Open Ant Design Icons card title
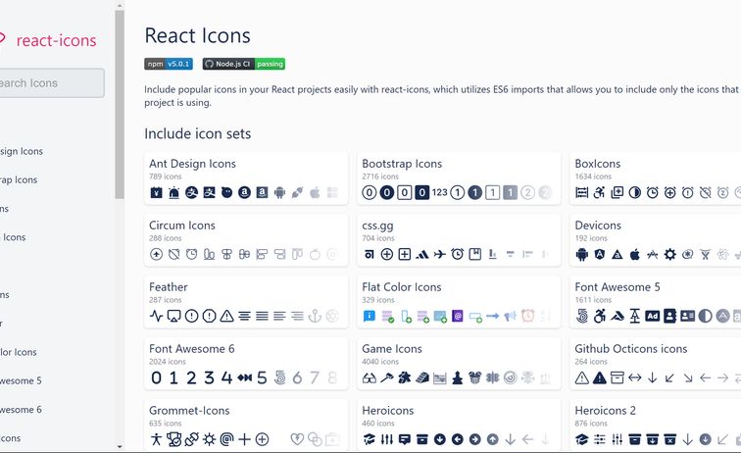Screen dimensions: 741x453 pyautogui.click(x=192, y=164)
